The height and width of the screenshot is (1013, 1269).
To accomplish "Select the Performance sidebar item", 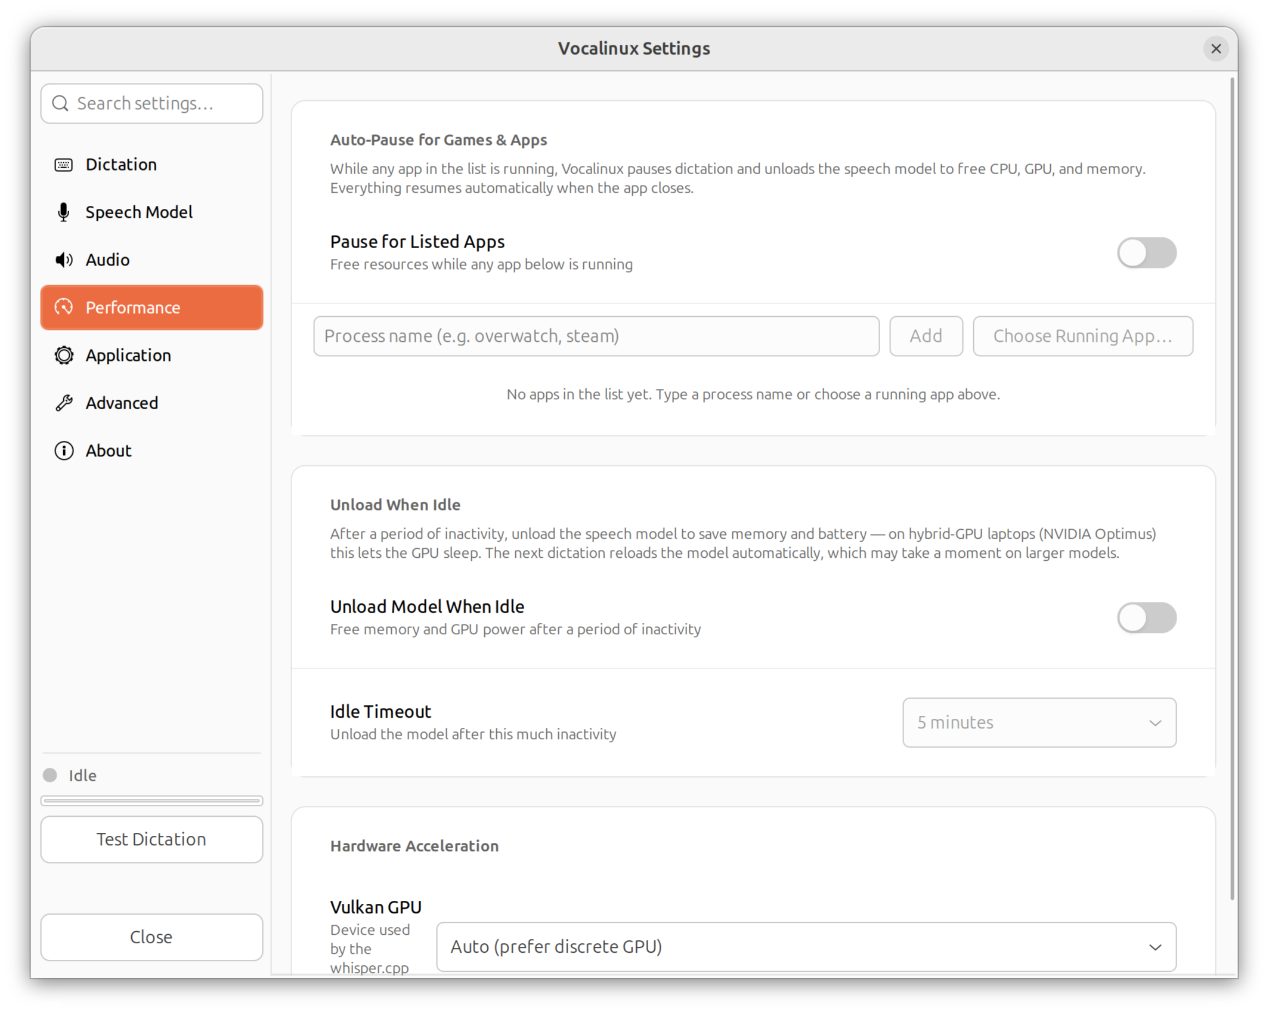I will (151, 308).
